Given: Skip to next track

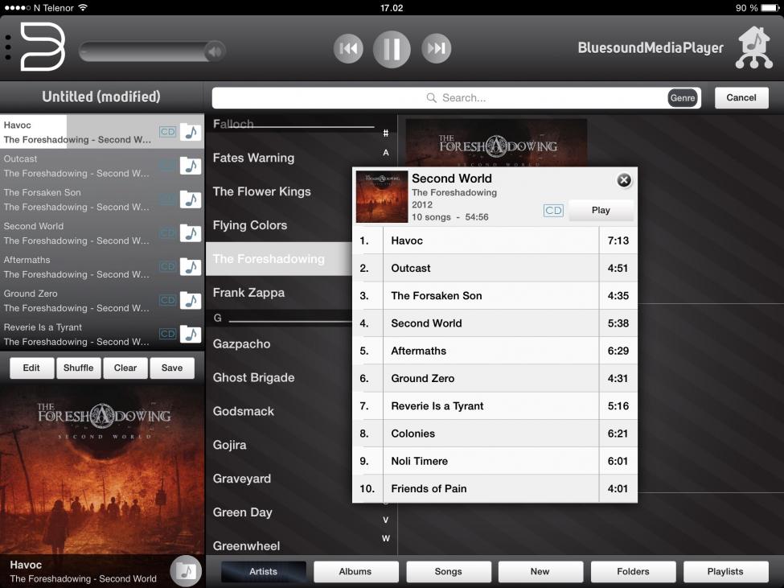Looking at the screenshot, I should click(x=436, y=48).
